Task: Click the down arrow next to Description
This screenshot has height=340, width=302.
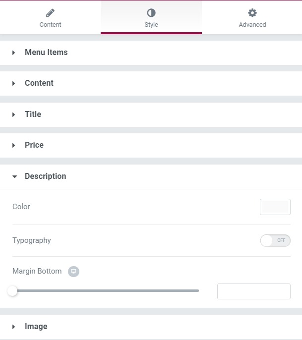Action: point(14,176)
